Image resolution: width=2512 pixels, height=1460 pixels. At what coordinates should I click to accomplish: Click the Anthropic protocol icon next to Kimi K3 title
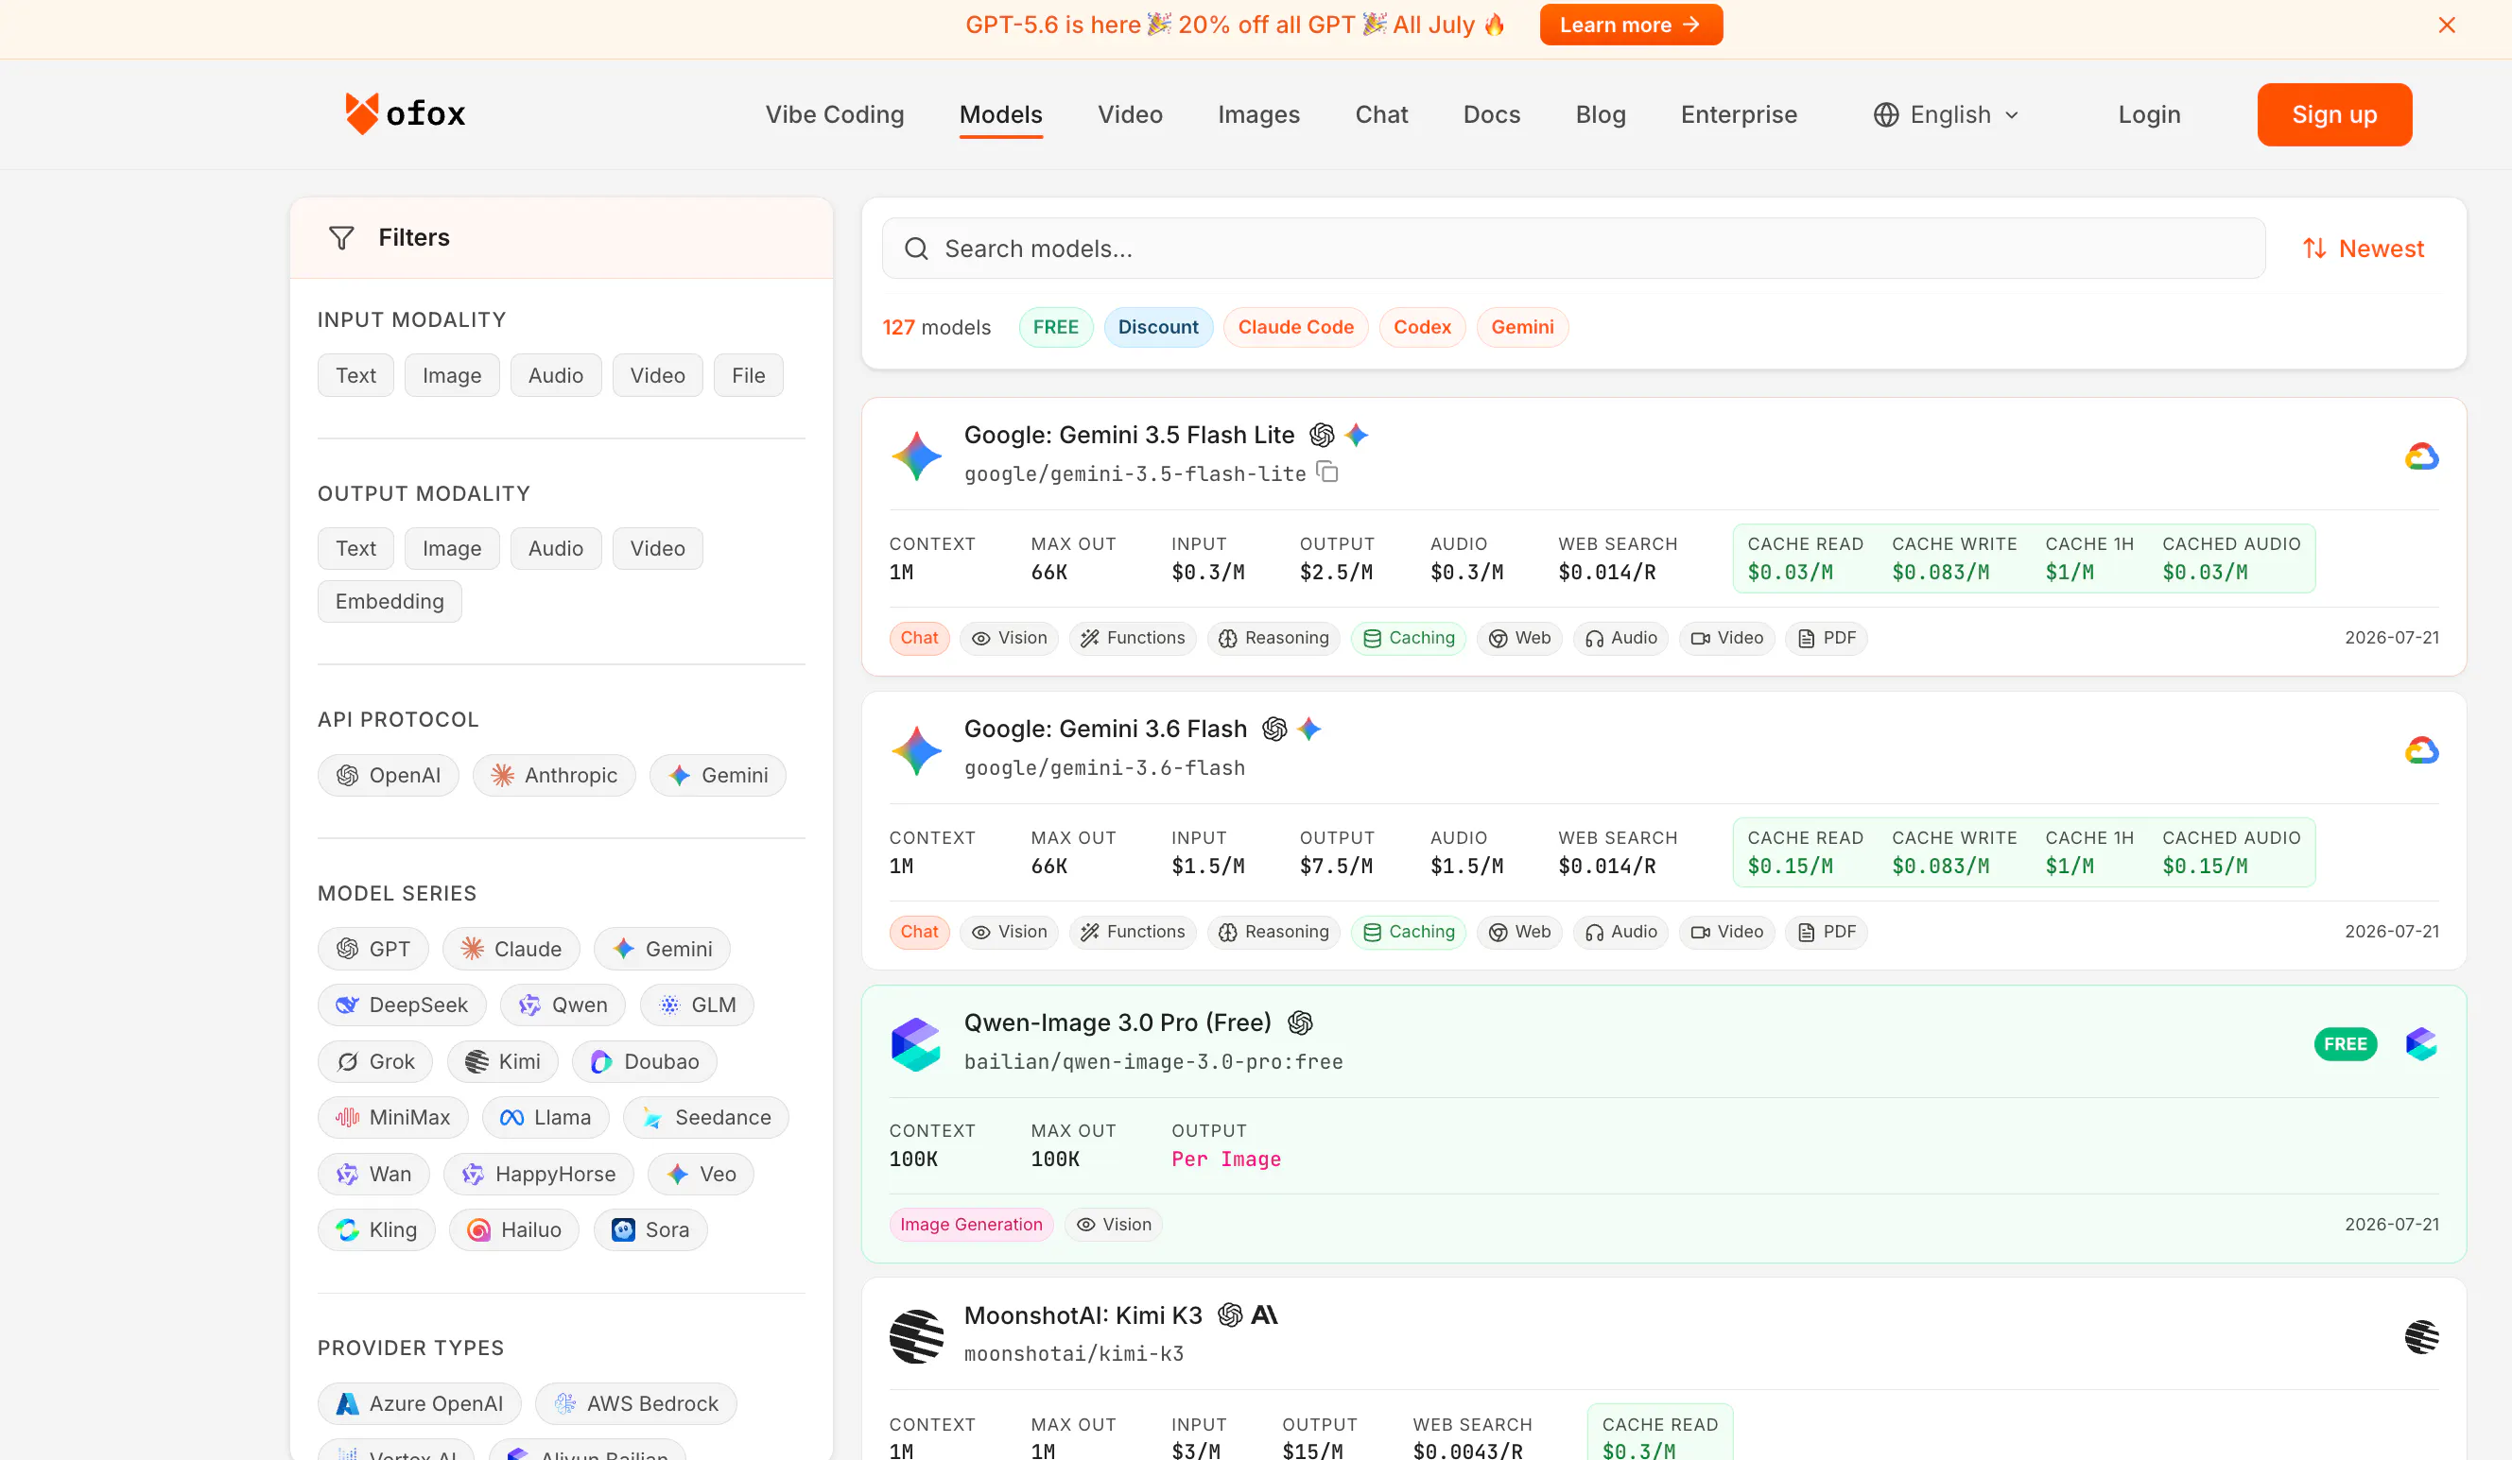click(1264, 1315)
